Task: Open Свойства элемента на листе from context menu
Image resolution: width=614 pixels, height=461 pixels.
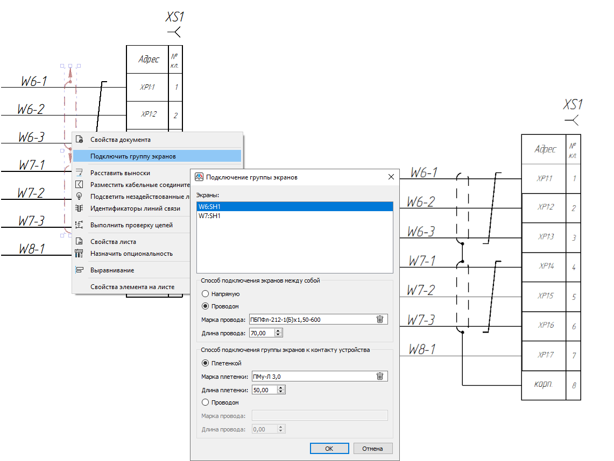Action: (x=132, y=287)
